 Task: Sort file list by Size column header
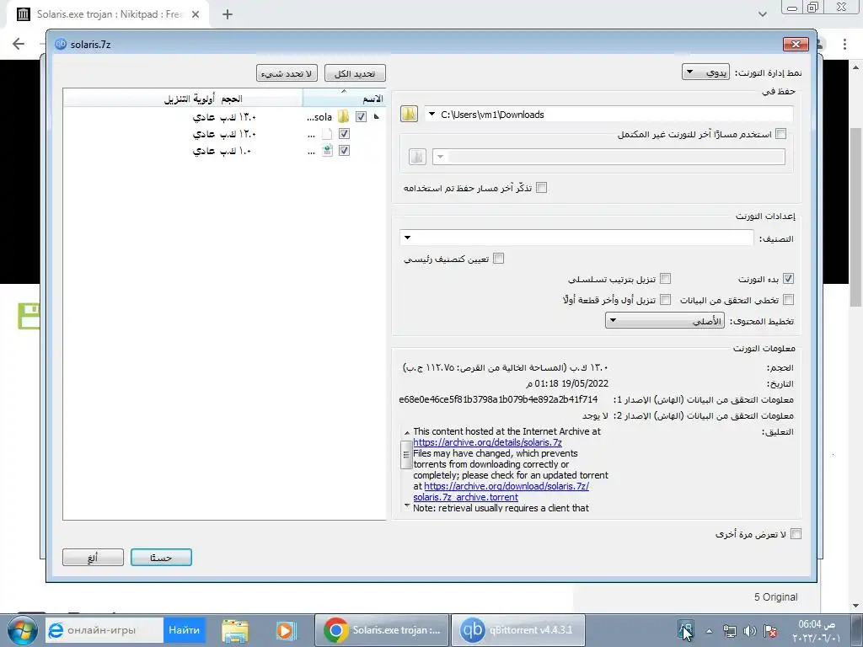231,99
